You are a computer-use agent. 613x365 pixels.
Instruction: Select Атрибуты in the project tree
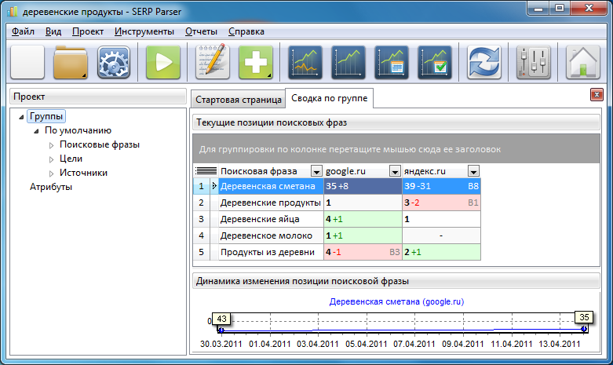pyautogui.click(x=51, y=187)
